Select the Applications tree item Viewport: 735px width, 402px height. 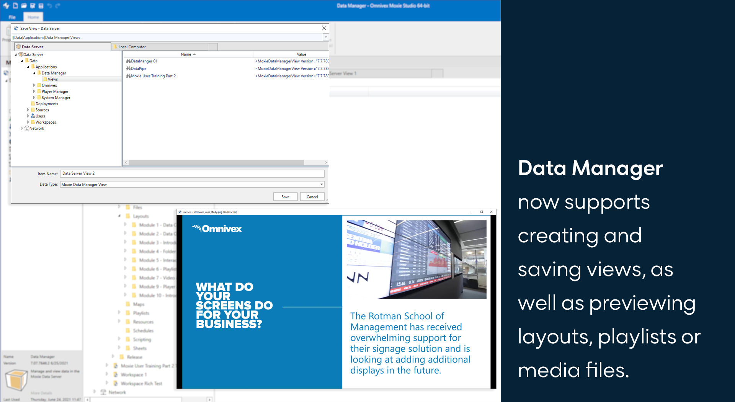46,67
